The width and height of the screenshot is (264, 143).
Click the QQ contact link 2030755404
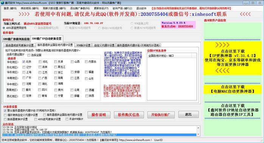tap(185, 26)
